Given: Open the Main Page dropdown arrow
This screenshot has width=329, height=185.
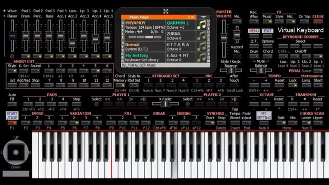Looking at the screenshot, I should [x=203, y=17].
